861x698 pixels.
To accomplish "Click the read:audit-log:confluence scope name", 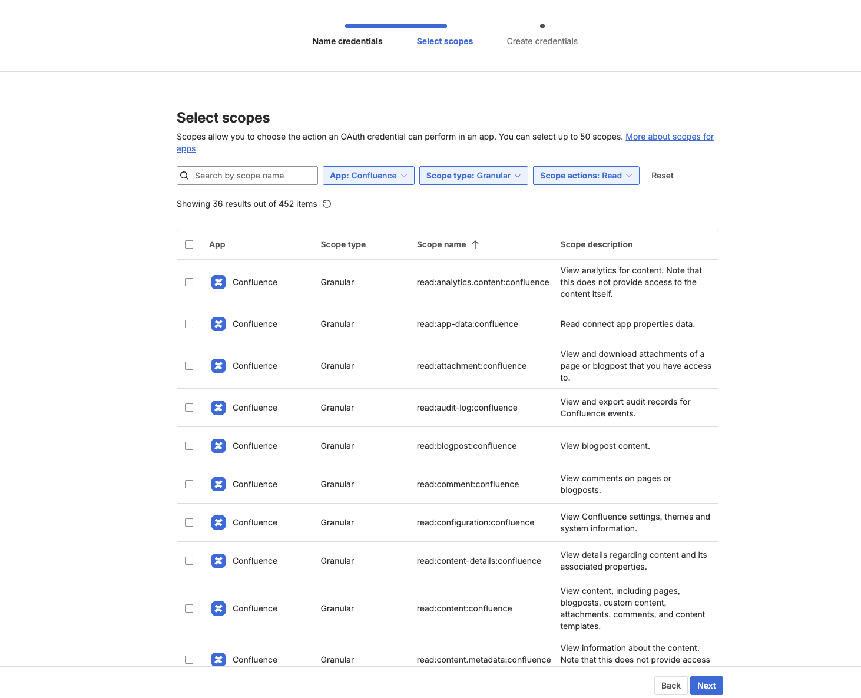I will [x=467, y=408].
